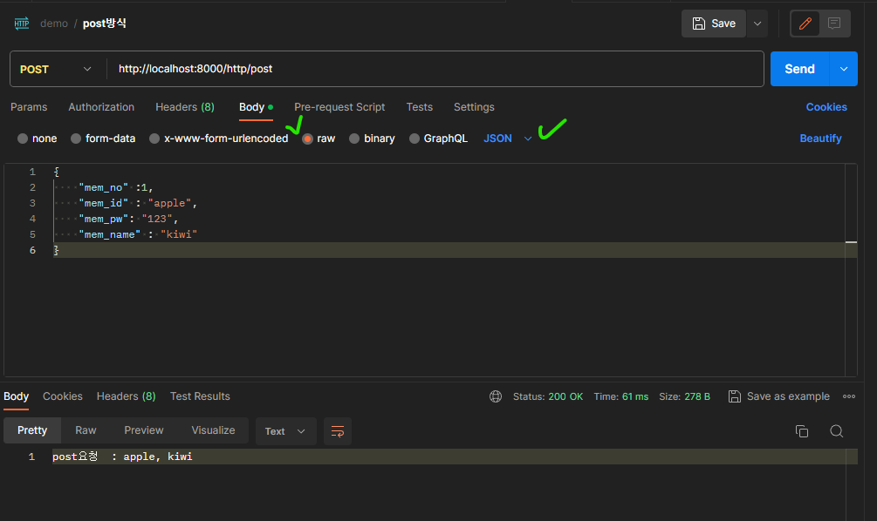
Task: Switch to the Tests tab
Action: tap(420, 107)
